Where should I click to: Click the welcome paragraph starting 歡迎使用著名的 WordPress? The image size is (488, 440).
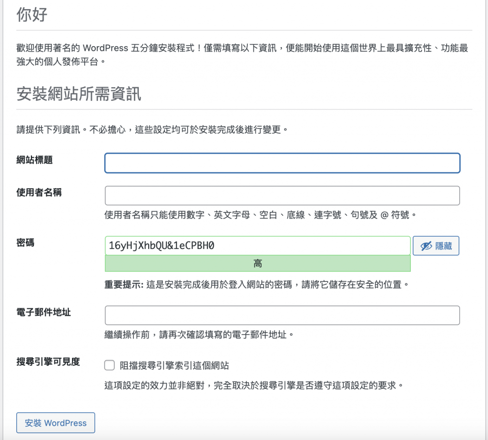(242, 55)
